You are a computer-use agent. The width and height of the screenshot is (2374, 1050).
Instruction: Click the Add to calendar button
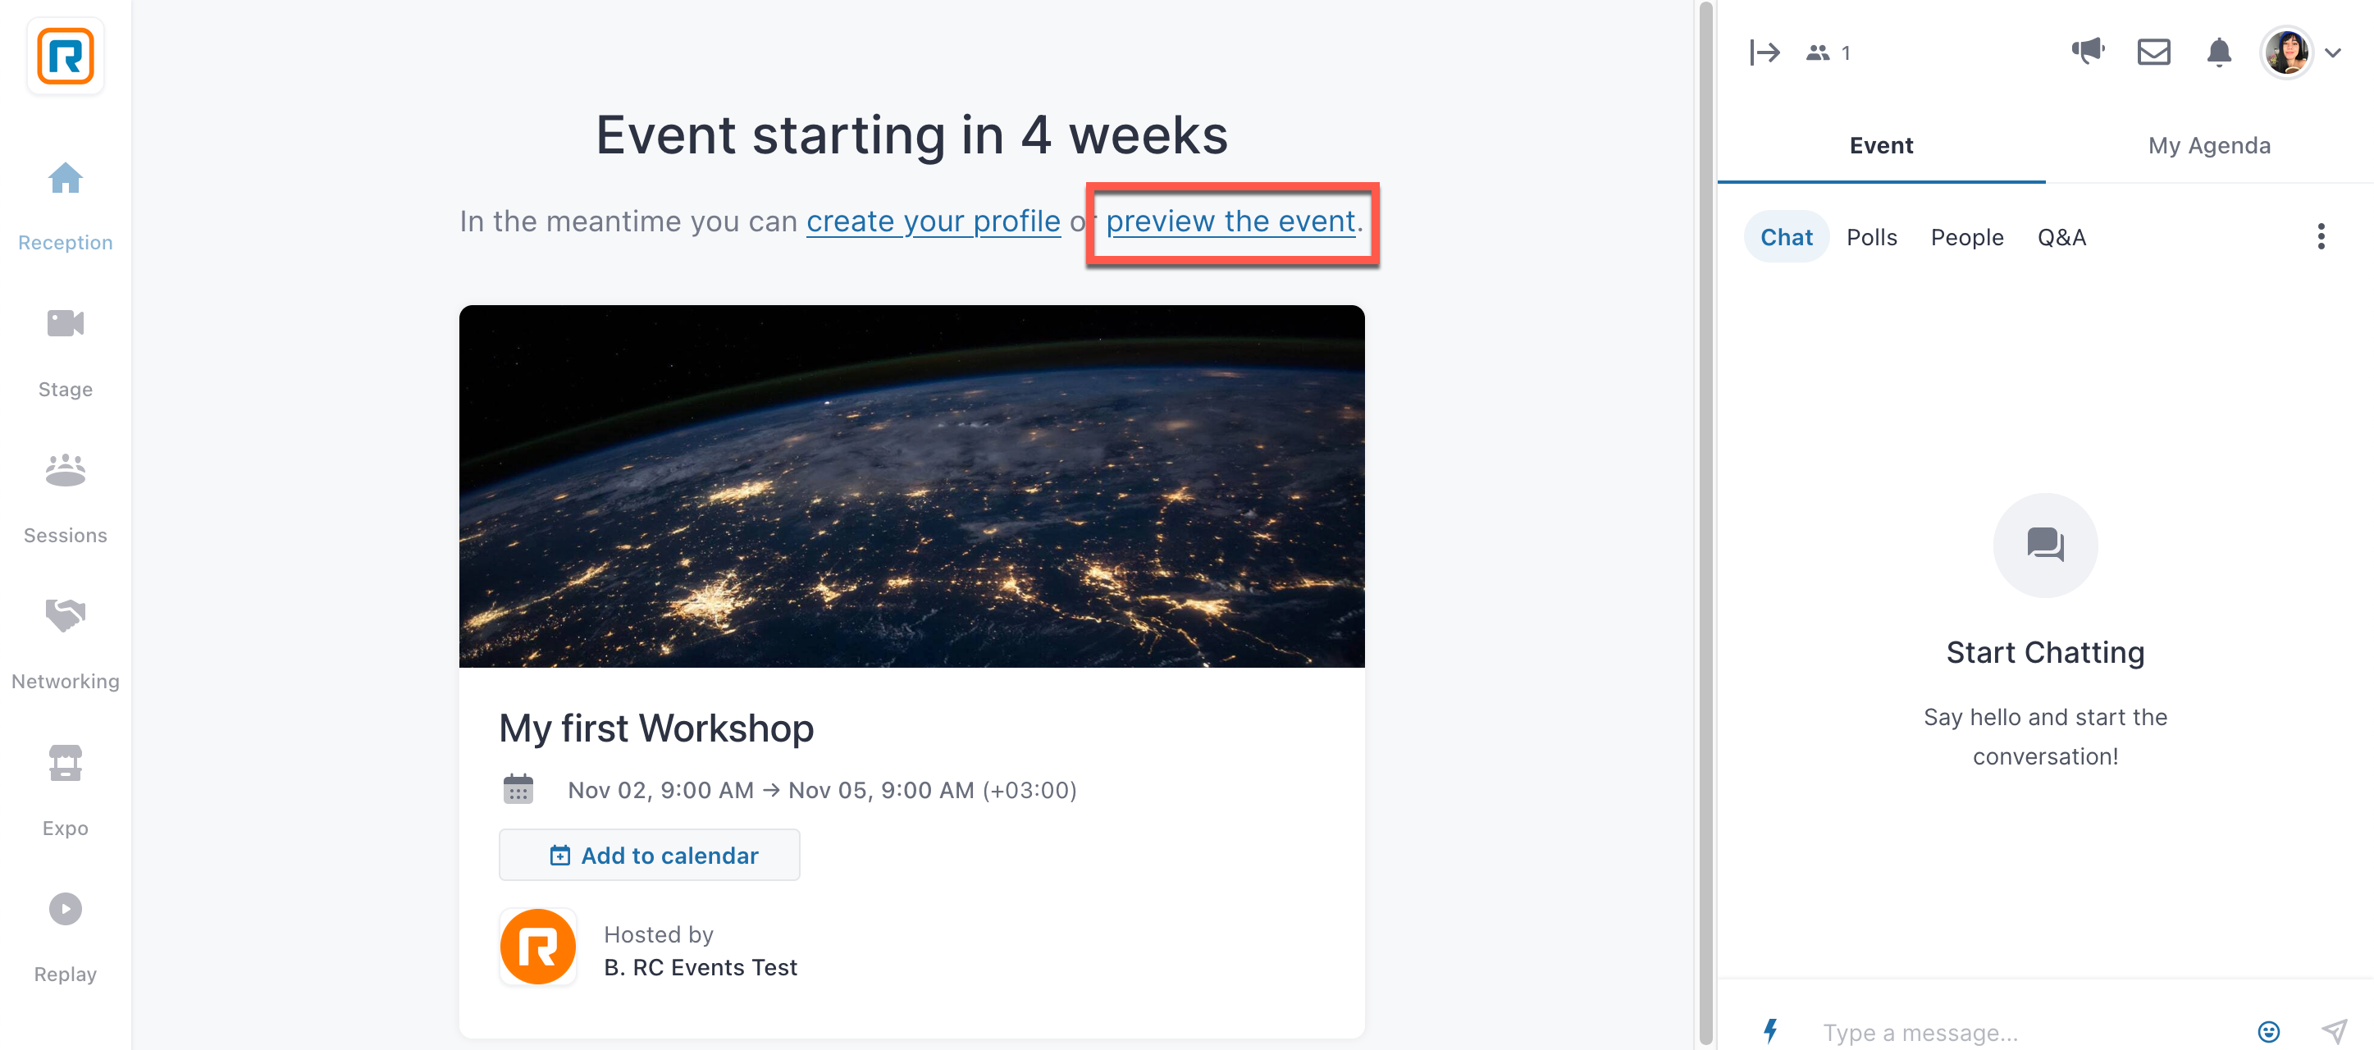649,855
